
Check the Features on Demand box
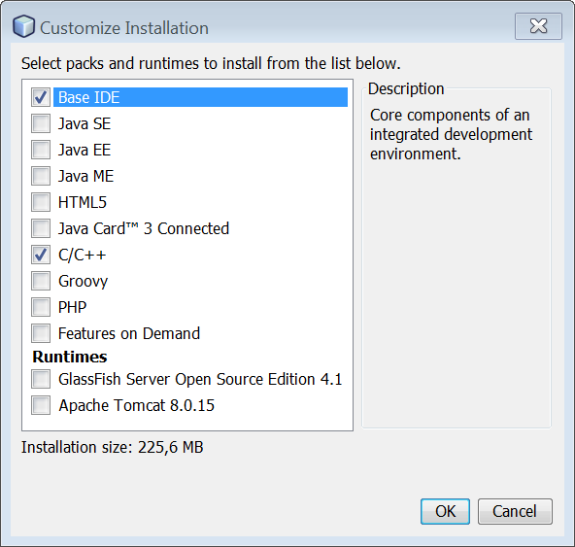point(41,333)
